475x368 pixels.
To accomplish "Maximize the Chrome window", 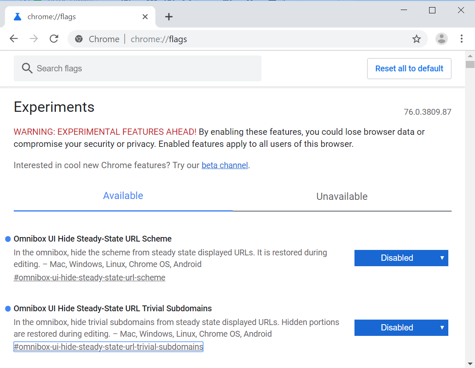I will [x=432, y=10].
